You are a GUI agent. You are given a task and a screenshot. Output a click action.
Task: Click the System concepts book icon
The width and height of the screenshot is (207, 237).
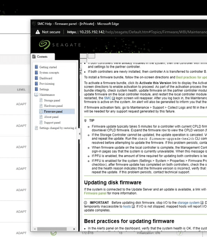click(36, 72)
